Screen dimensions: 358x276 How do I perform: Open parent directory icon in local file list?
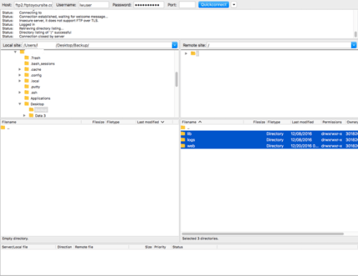tap(3, 128)
